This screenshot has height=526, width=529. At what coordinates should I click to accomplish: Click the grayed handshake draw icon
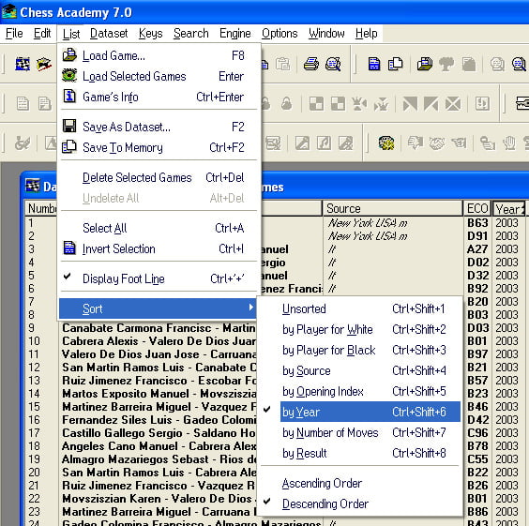click(437, 143)
